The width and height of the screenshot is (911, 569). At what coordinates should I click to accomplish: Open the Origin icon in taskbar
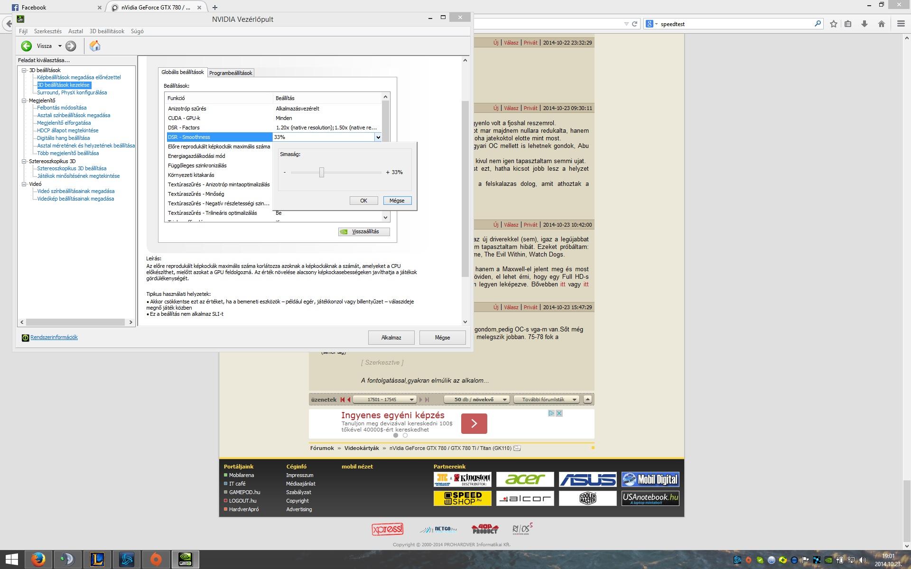coord(156,560)
